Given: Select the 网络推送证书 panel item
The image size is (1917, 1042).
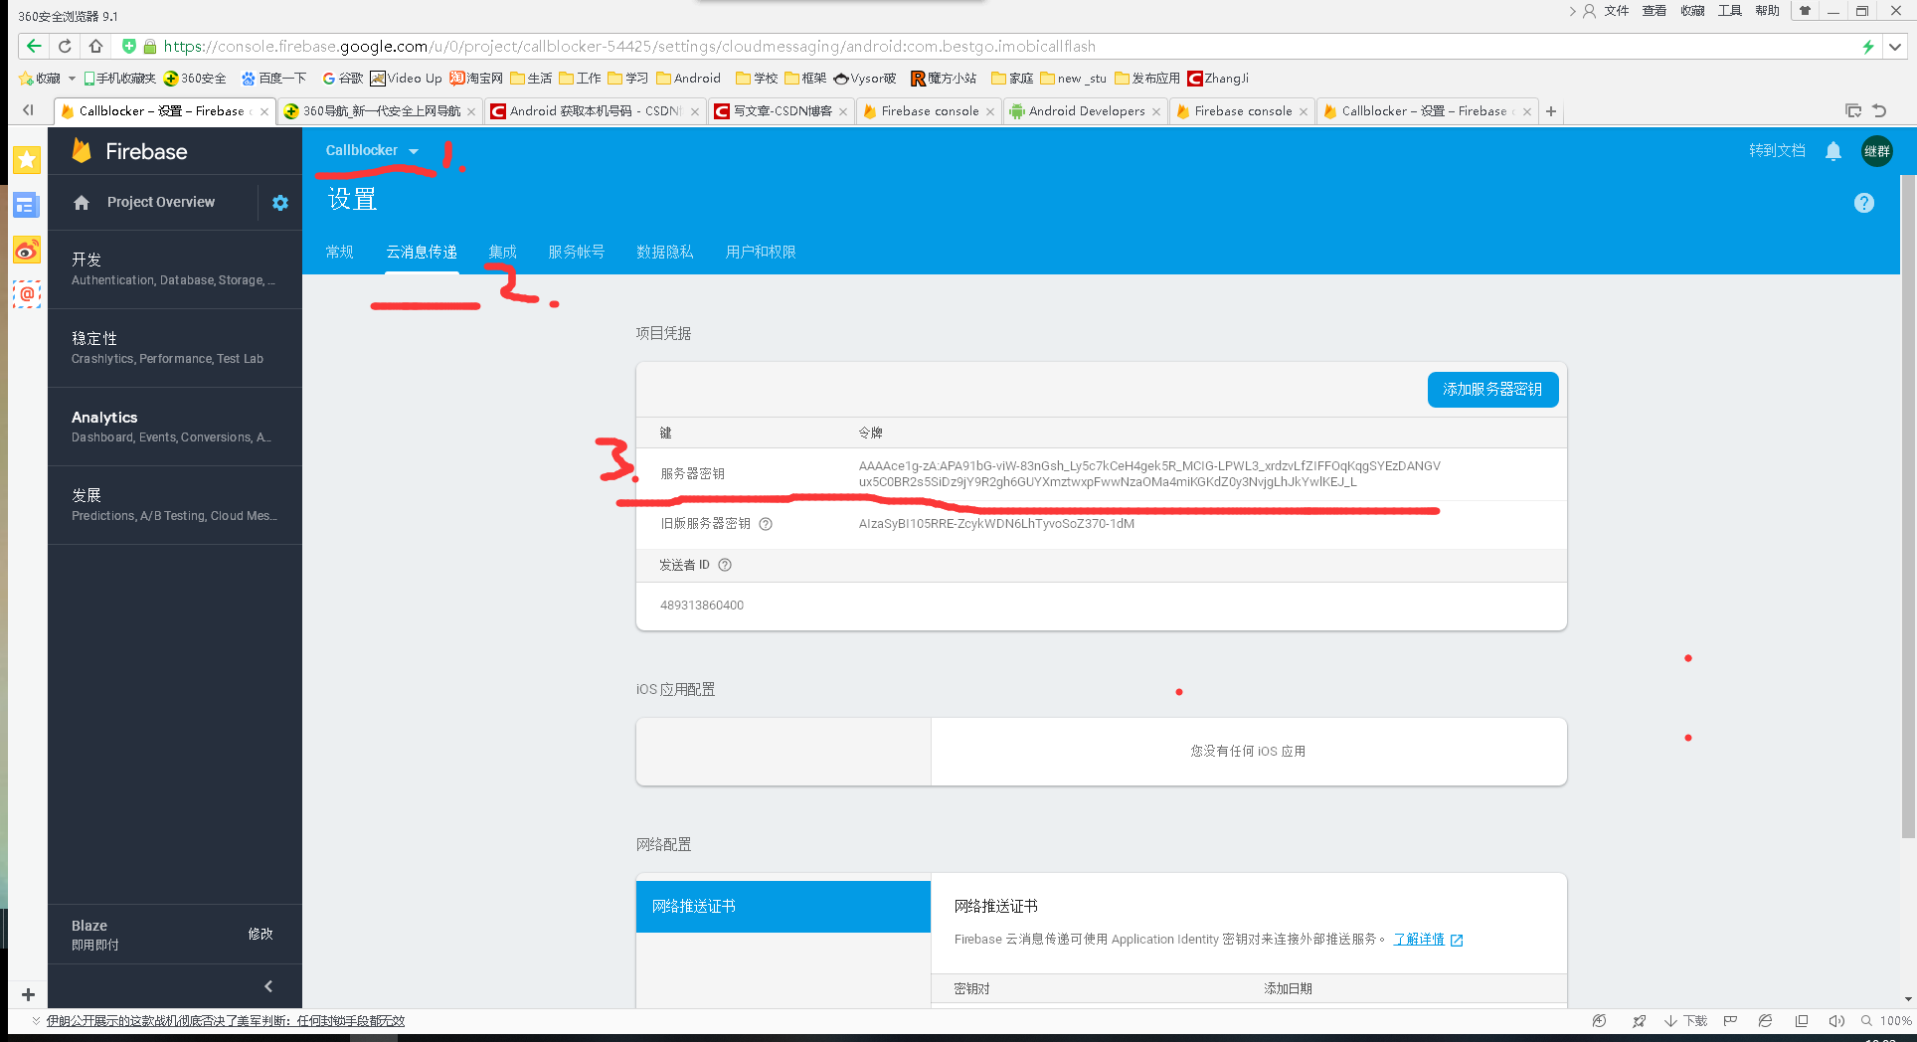Looking at the screenshot, I should click(784, 907).
